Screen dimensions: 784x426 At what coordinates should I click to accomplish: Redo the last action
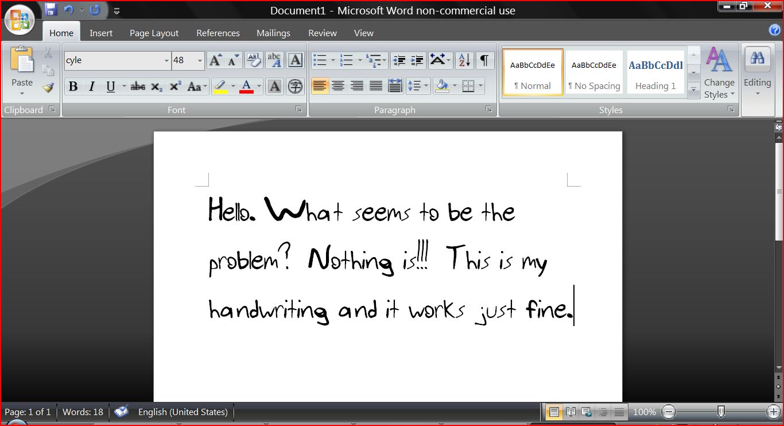(x=95, y=10)
